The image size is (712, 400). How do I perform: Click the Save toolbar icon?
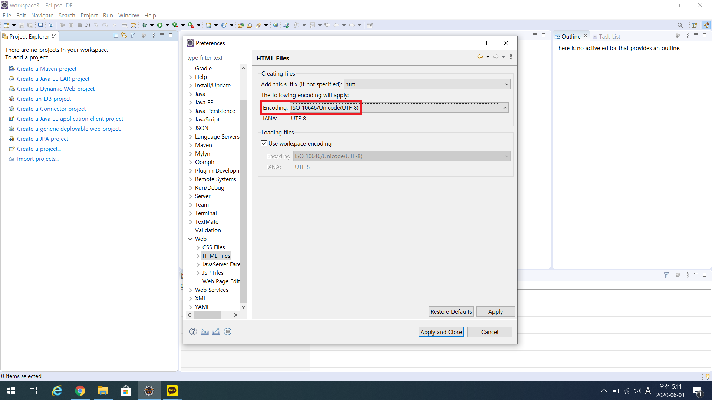tap(22, 25)
